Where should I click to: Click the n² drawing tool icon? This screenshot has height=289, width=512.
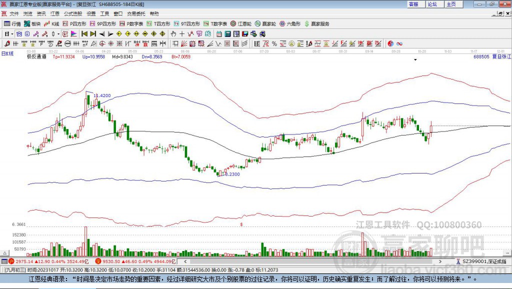tap(85, 44)
